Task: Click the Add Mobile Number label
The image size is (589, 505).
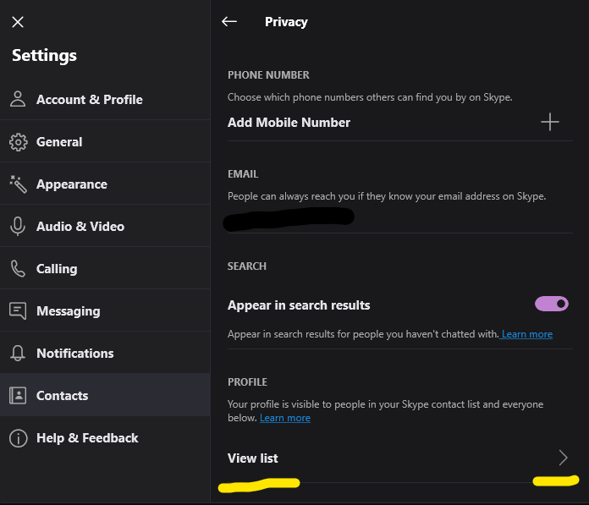Action: (x=289, y=123)
